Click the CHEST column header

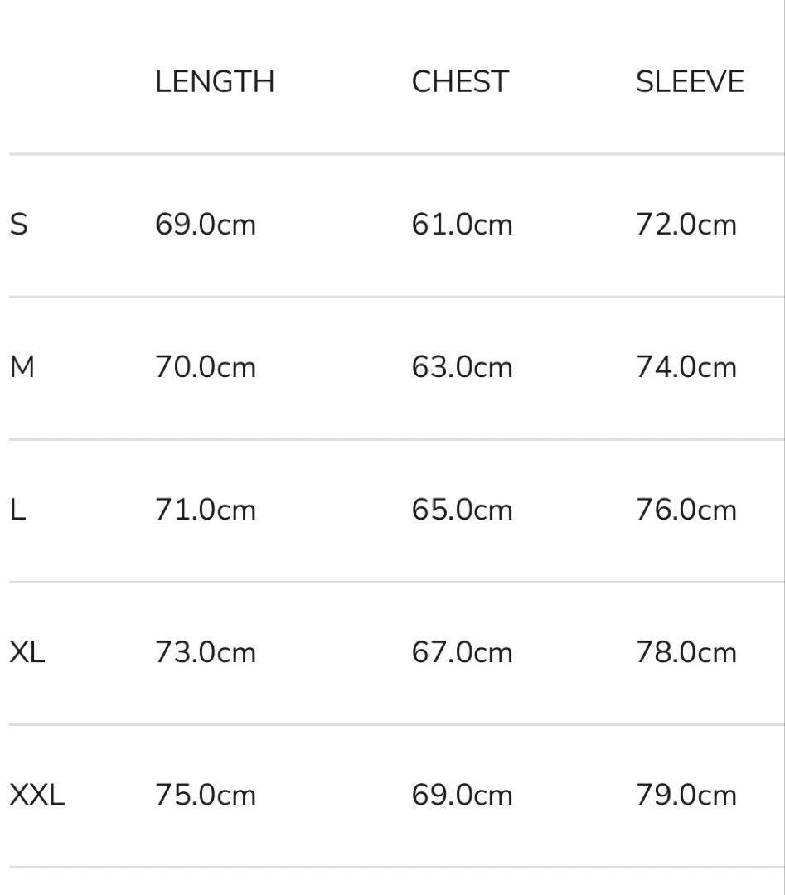point(460,82)
